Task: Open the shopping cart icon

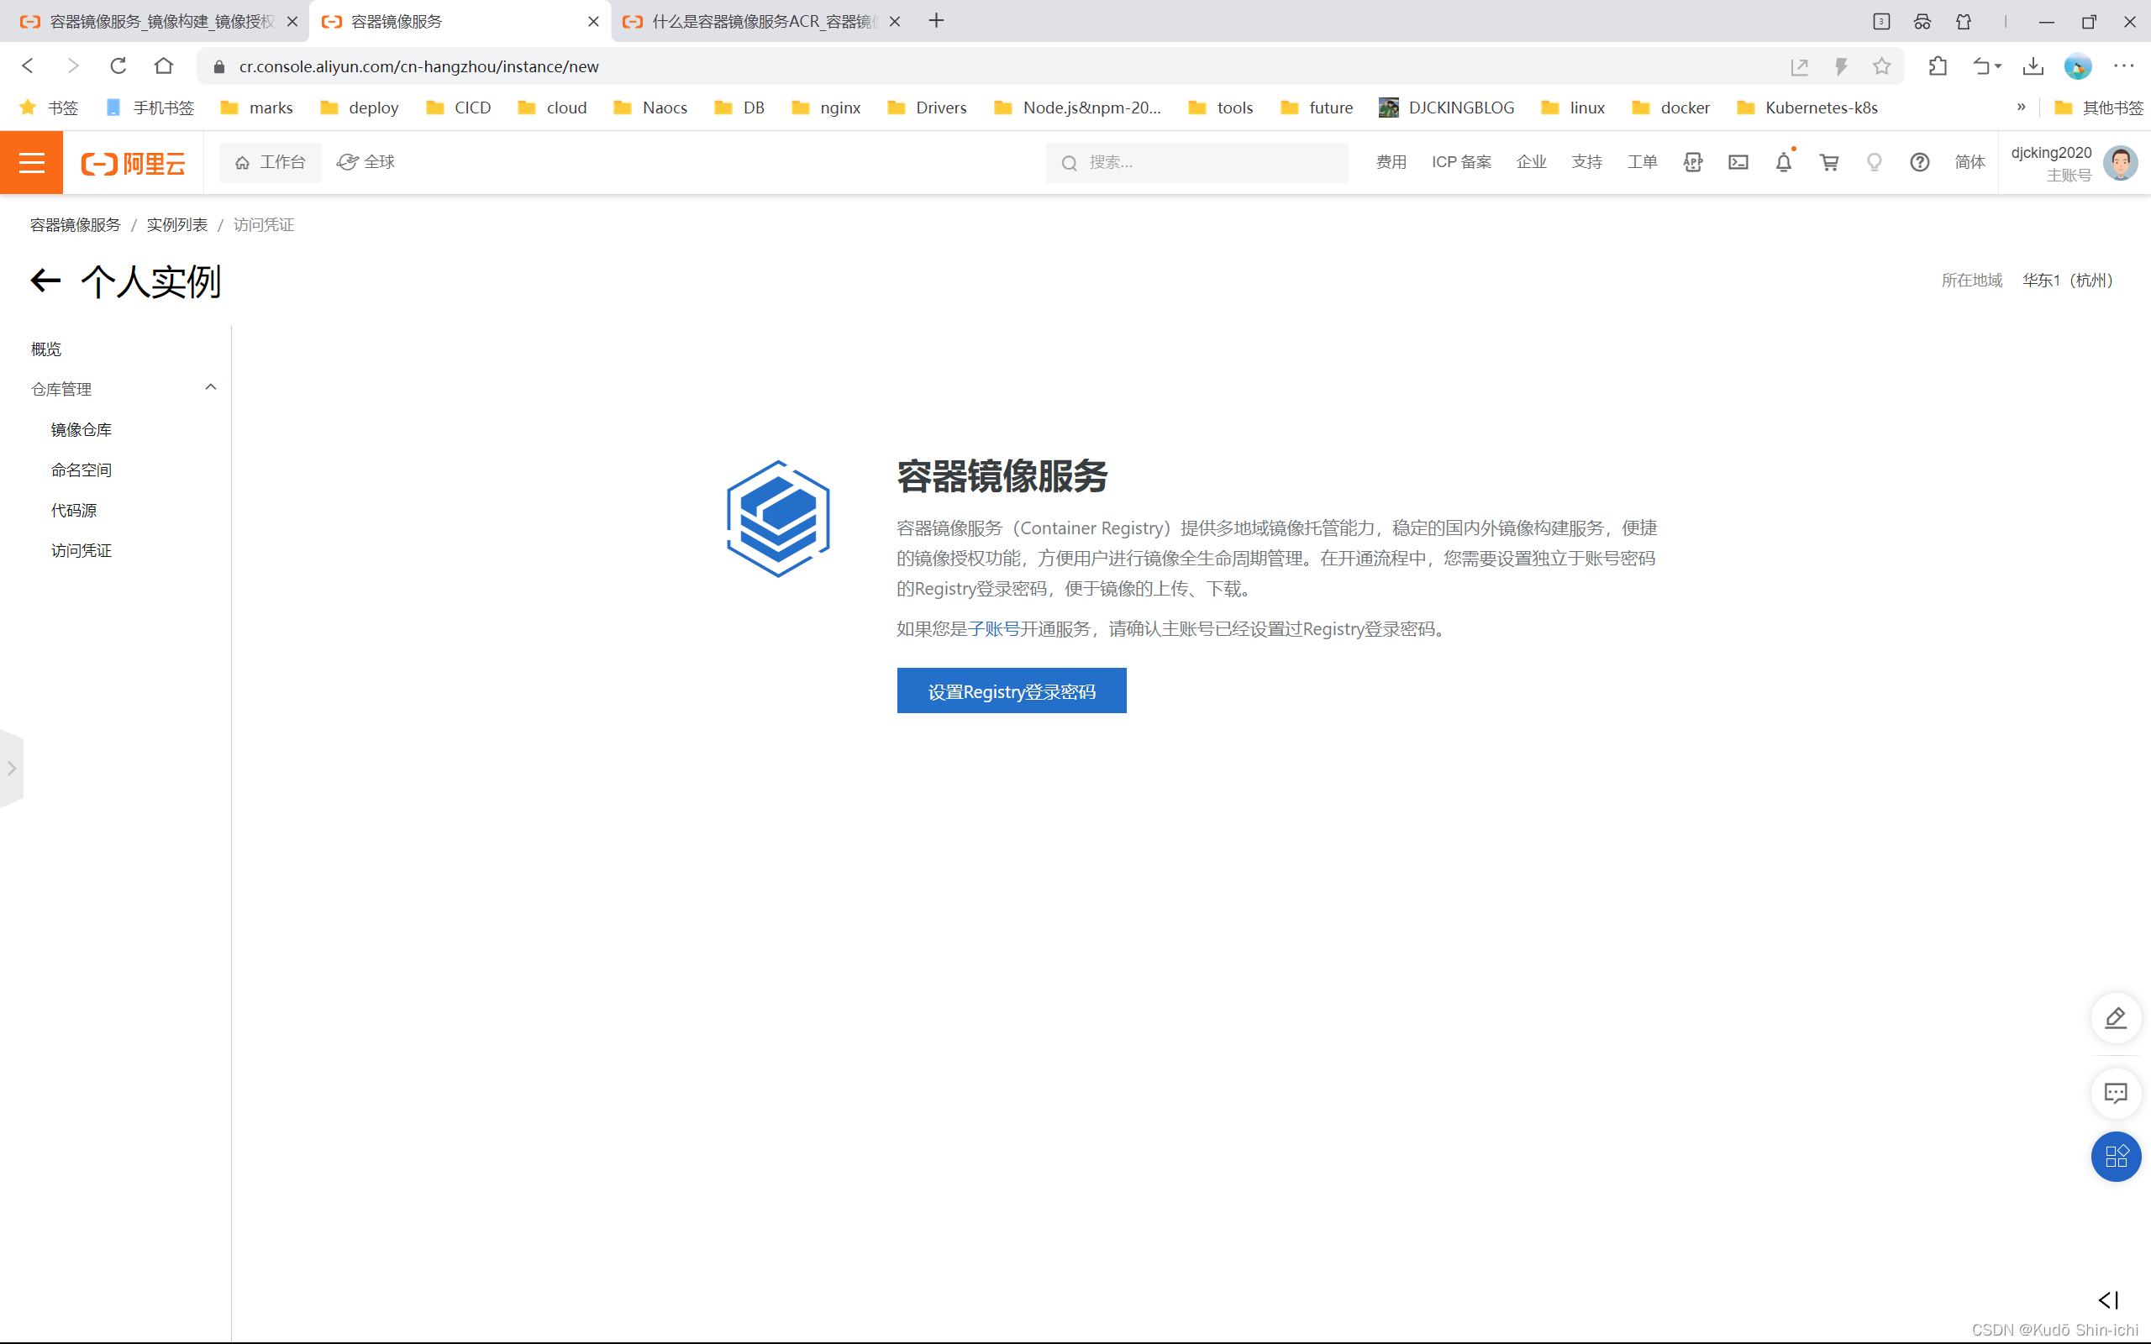Action: click(1828, 162)
